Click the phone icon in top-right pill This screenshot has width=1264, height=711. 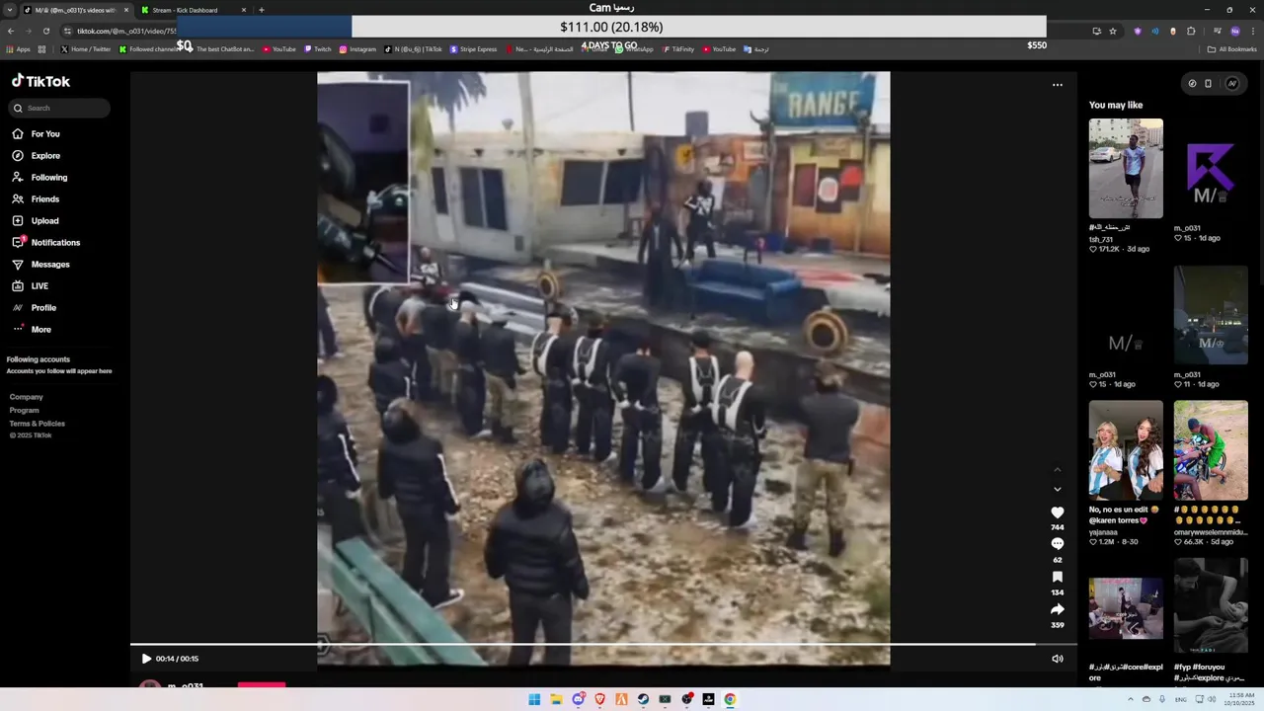(x=1208, y=84)
